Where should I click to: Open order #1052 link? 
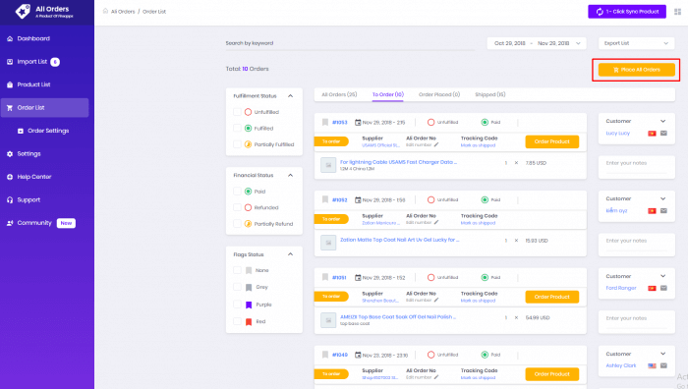[340, 200]
